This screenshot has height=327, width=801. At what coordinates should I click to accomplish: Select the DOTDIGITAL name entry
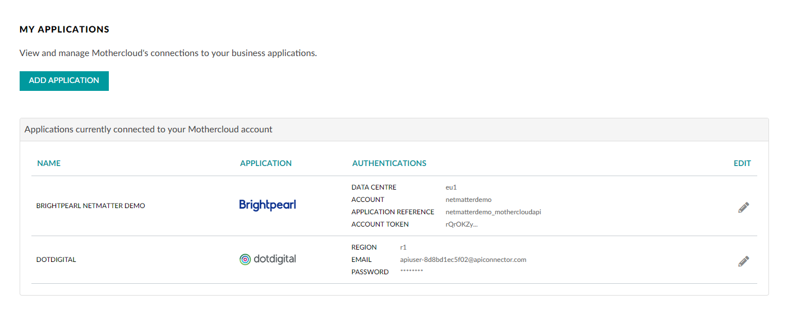(x=56, y=259)
